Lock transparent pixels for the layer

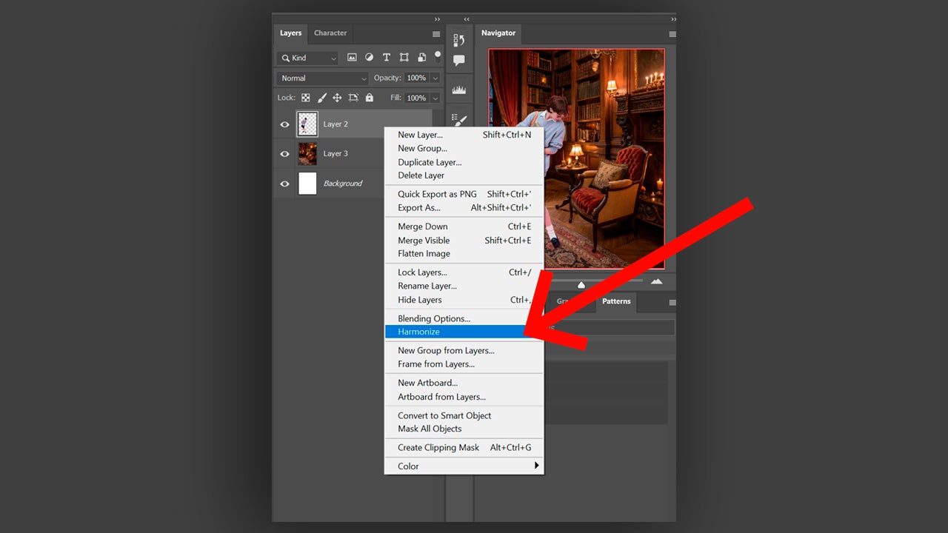pyautogui.click(x=306, y=98)
